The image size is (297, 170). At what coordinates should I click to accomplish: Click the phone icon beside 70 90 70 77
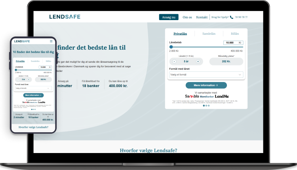click(x=232, y=17)
